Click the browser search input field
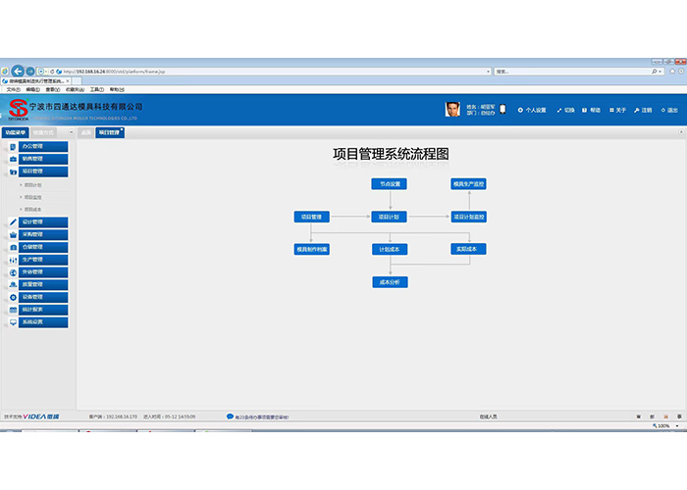Screen dimensions: 687x490 pos(569,72)
